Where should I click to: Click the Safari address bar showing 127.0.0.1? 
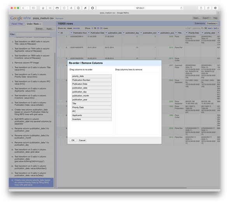coord(140,8)
